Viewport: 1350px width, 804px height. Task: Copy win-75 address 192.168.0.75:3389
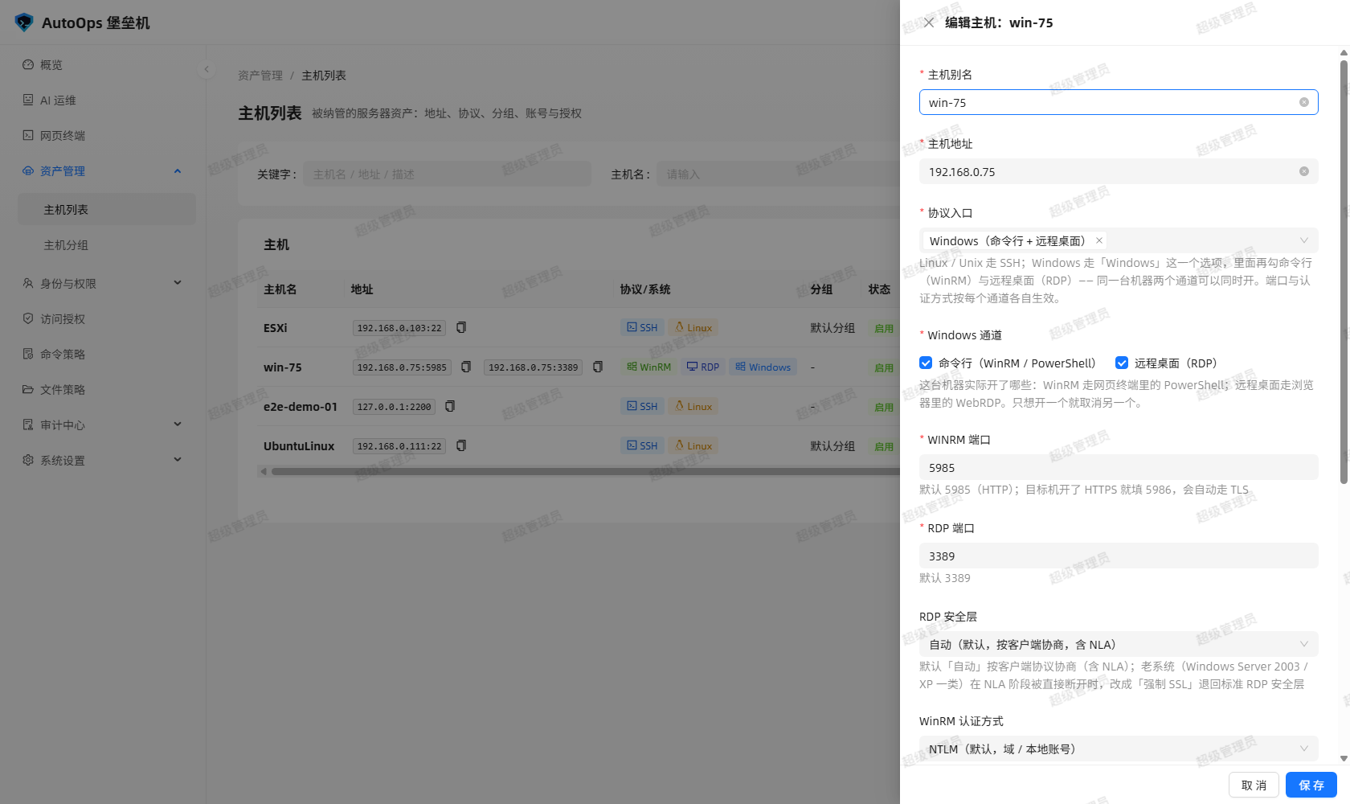tap(598, 367)
